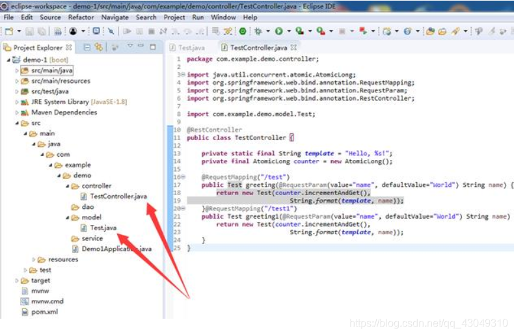Select the TestController.java editor tab
The image size is (514, 335).
point(254,48)
